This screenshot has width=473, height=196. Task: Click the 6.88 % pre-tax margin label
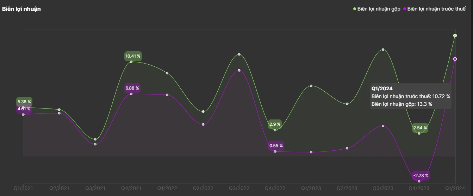click(x=132, y=88)
